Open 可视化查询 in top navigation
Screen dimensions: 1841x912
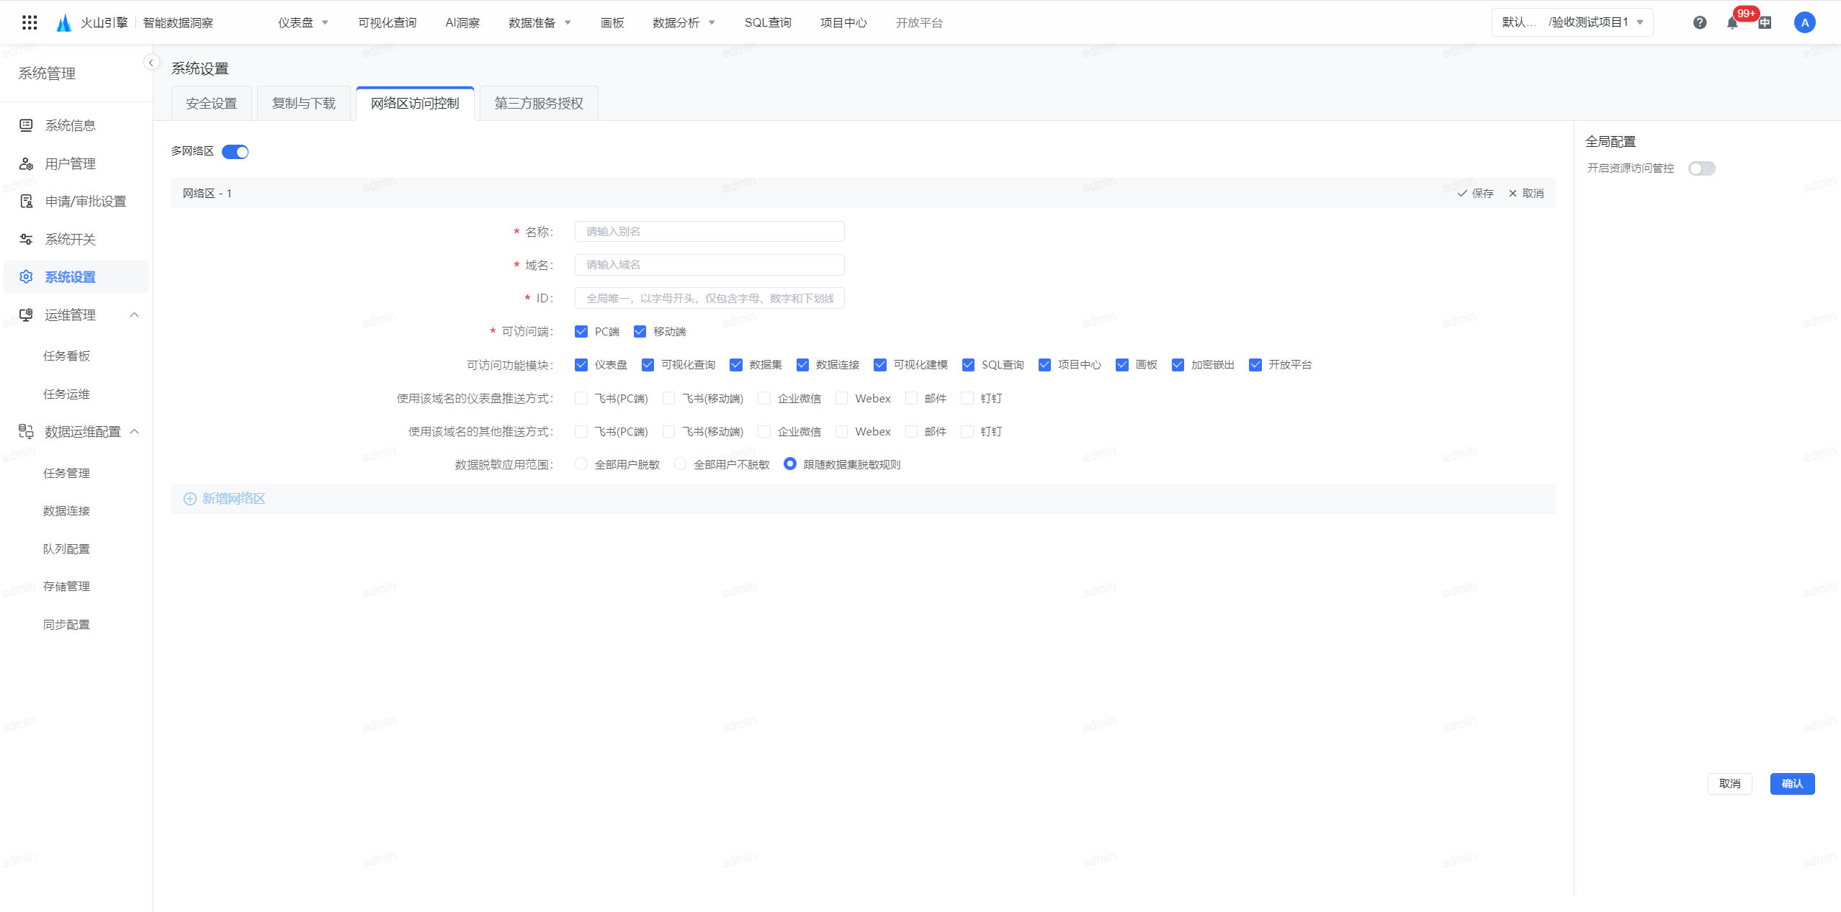pos(387,22)
